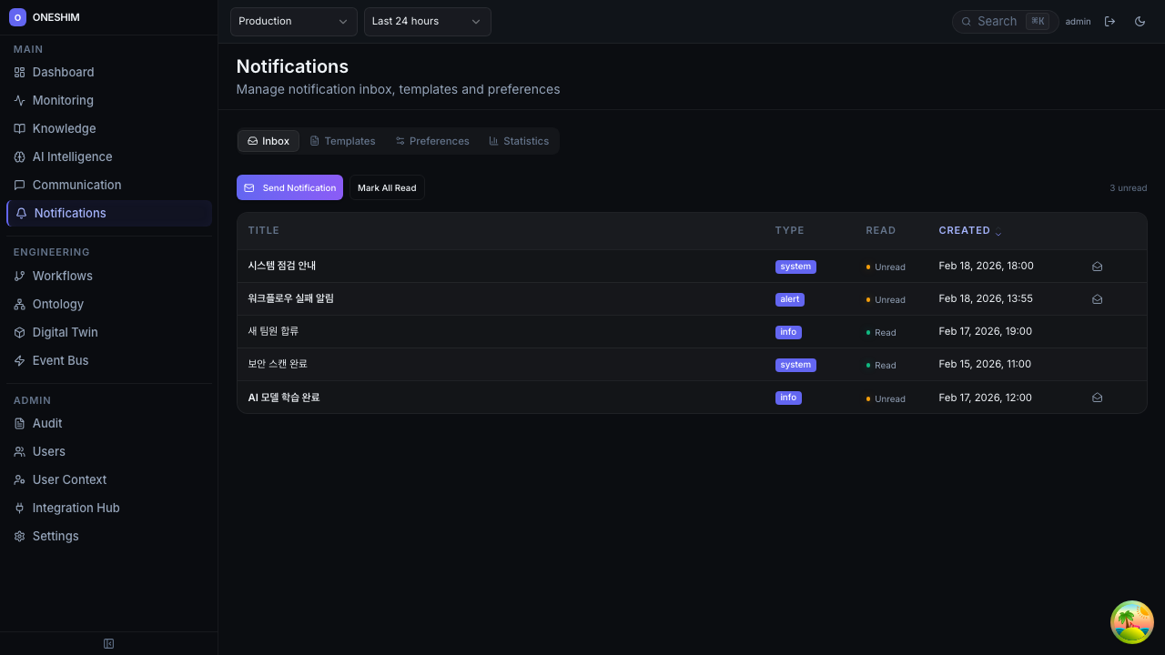Collapse the sidebar panel icon

[x=108, y=644]
